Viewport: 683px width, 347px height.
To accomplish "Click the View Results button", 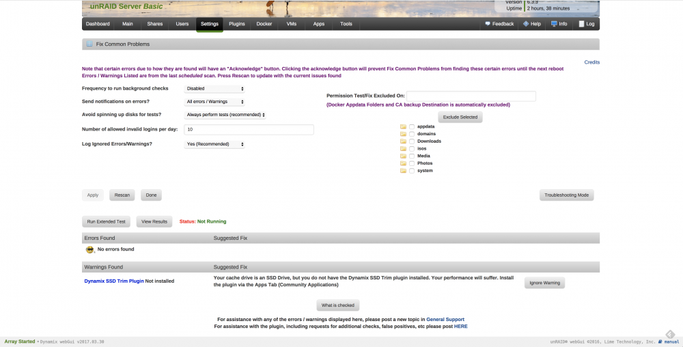I will pos(154,221).
